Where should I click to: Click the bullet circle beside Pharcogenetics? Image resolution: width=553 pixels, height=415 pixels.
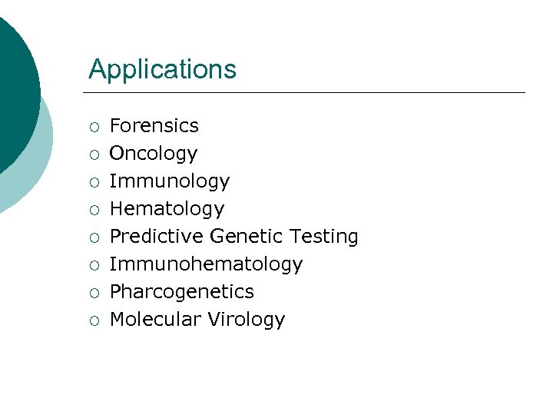tap(94, 292)
